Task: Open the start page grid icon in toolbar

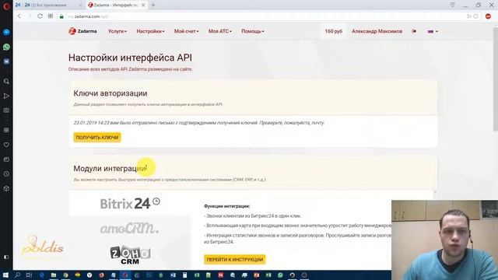Action: point(50,16)
